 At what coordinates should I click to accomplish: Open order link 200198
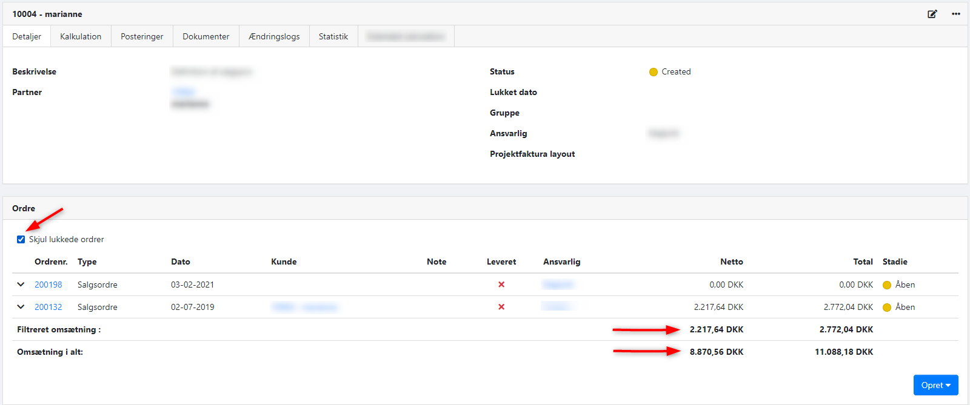pyautogui.click(x=48, y=285)
